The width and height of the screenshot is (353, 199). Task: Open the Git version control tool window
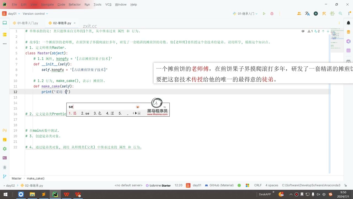click(4, 176)
